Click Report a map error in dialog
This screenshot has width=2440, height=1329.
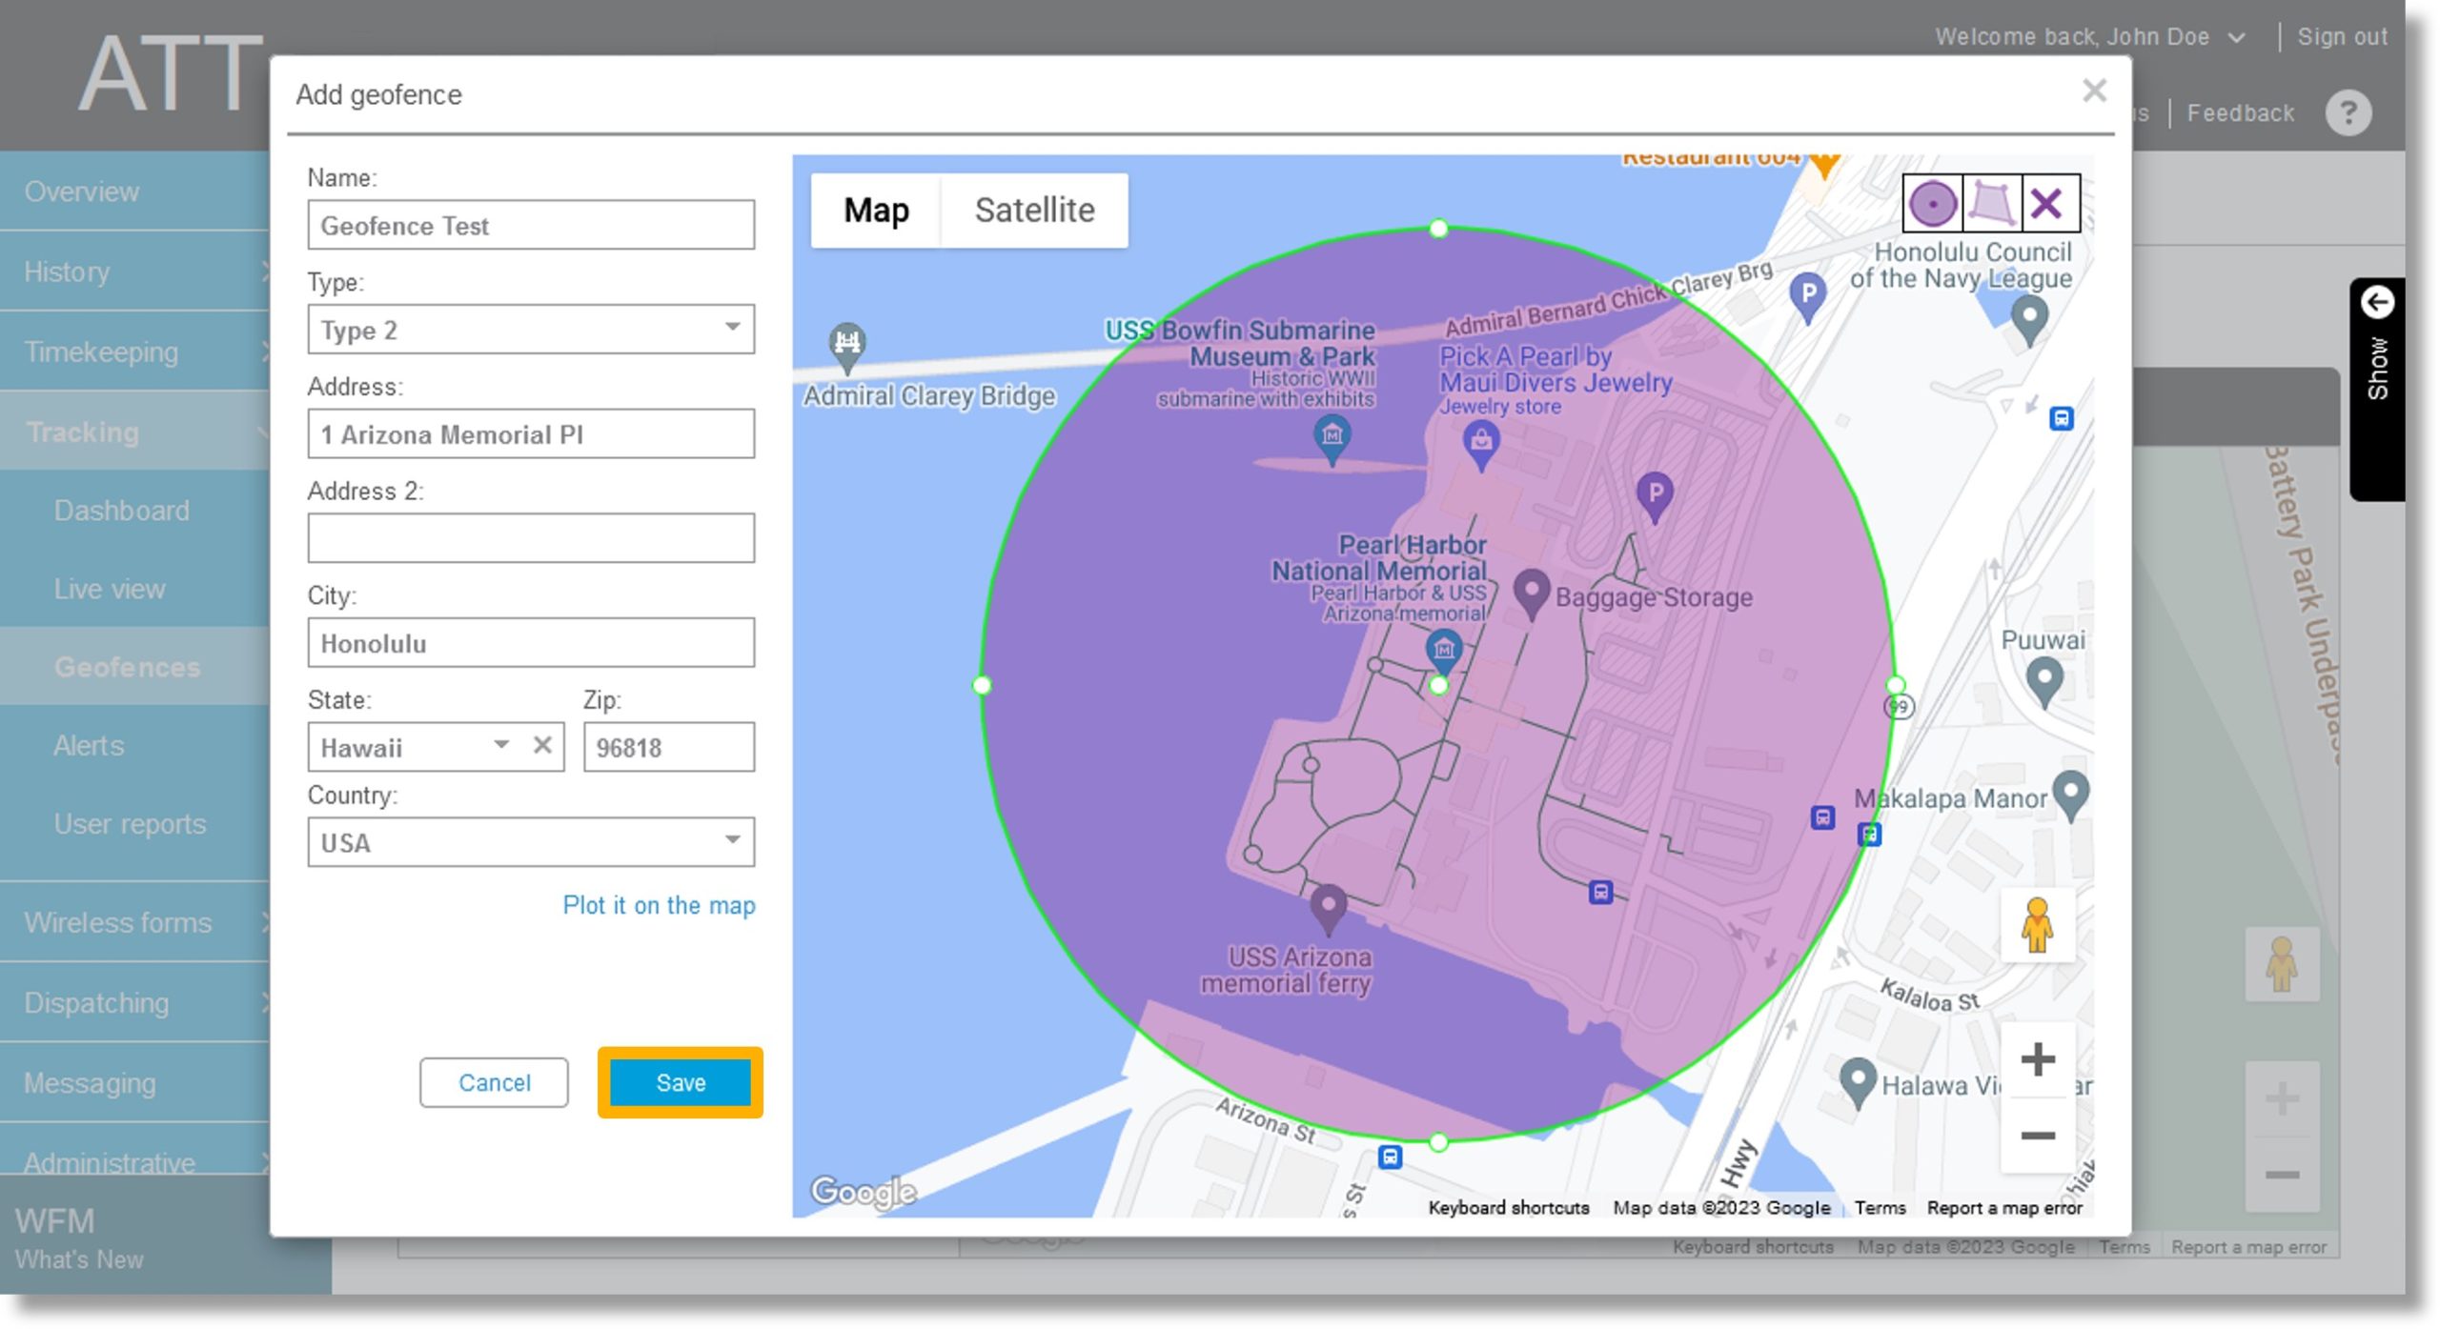click(x=2004, y=1207)
